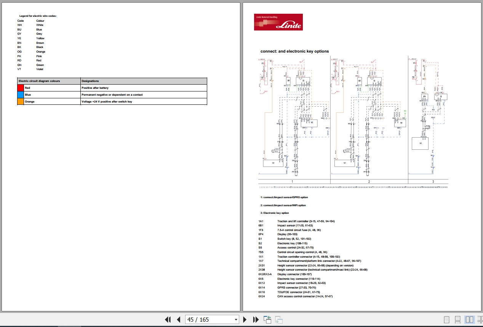Viewport: 483px width, 327px height.
Task: Click '2: connect:/impact sensor/WiFi option' caption
Action: (x=283, y=205)
